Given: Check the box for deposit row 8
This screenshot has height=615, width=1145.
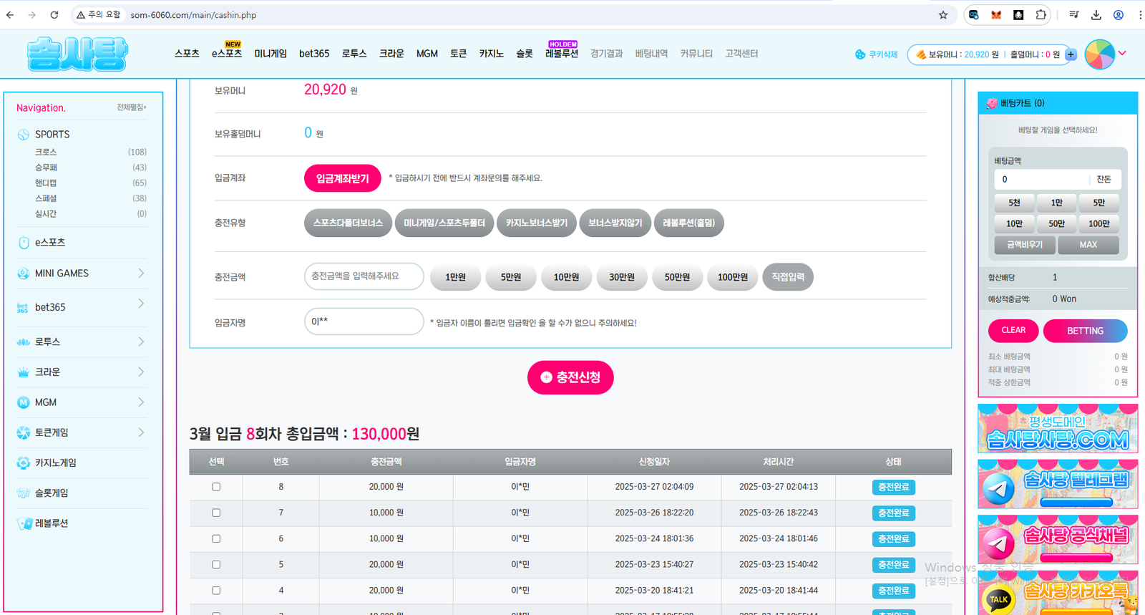Looking at the screenshot, I should tap(216, 487).
